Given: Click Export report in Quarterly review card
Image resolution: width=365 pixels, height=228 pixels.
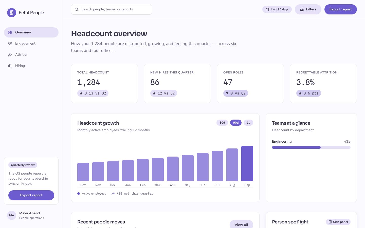Looking at the screenshot, I should (x=31, y=195).
